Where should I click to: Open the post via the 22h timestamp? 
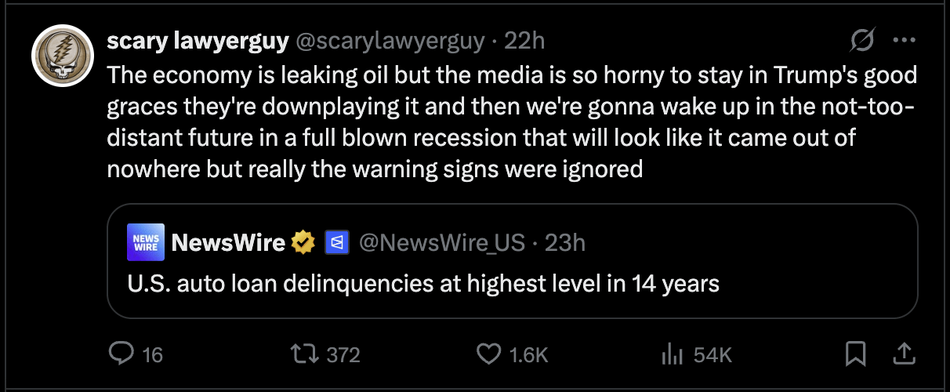pos(524,41)
